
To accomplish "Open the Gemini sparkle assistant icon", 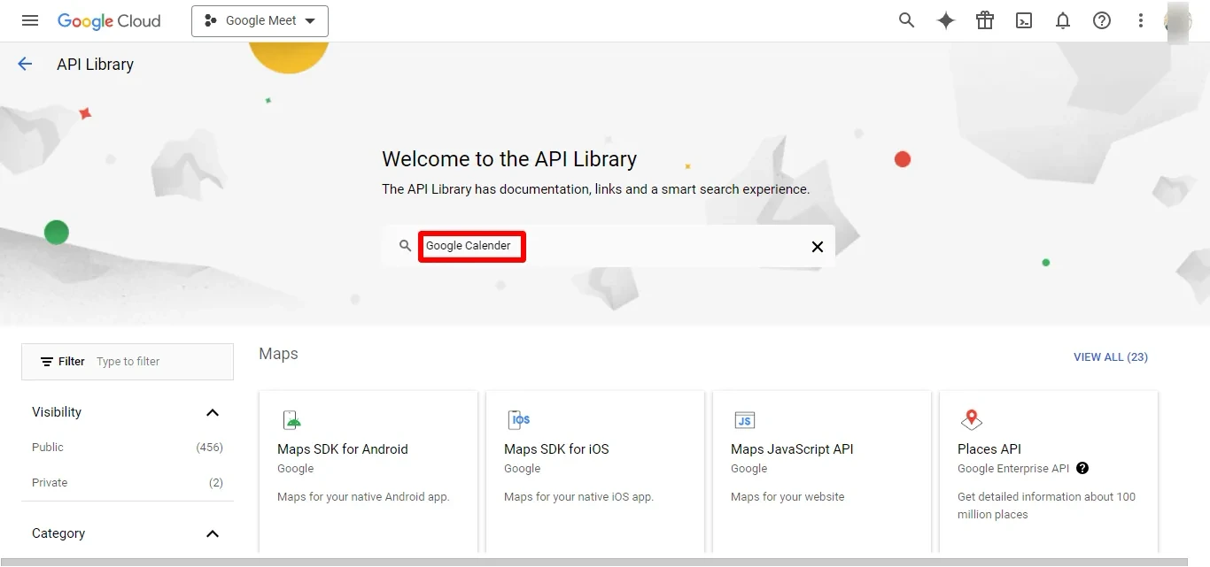I will [946, 20].
